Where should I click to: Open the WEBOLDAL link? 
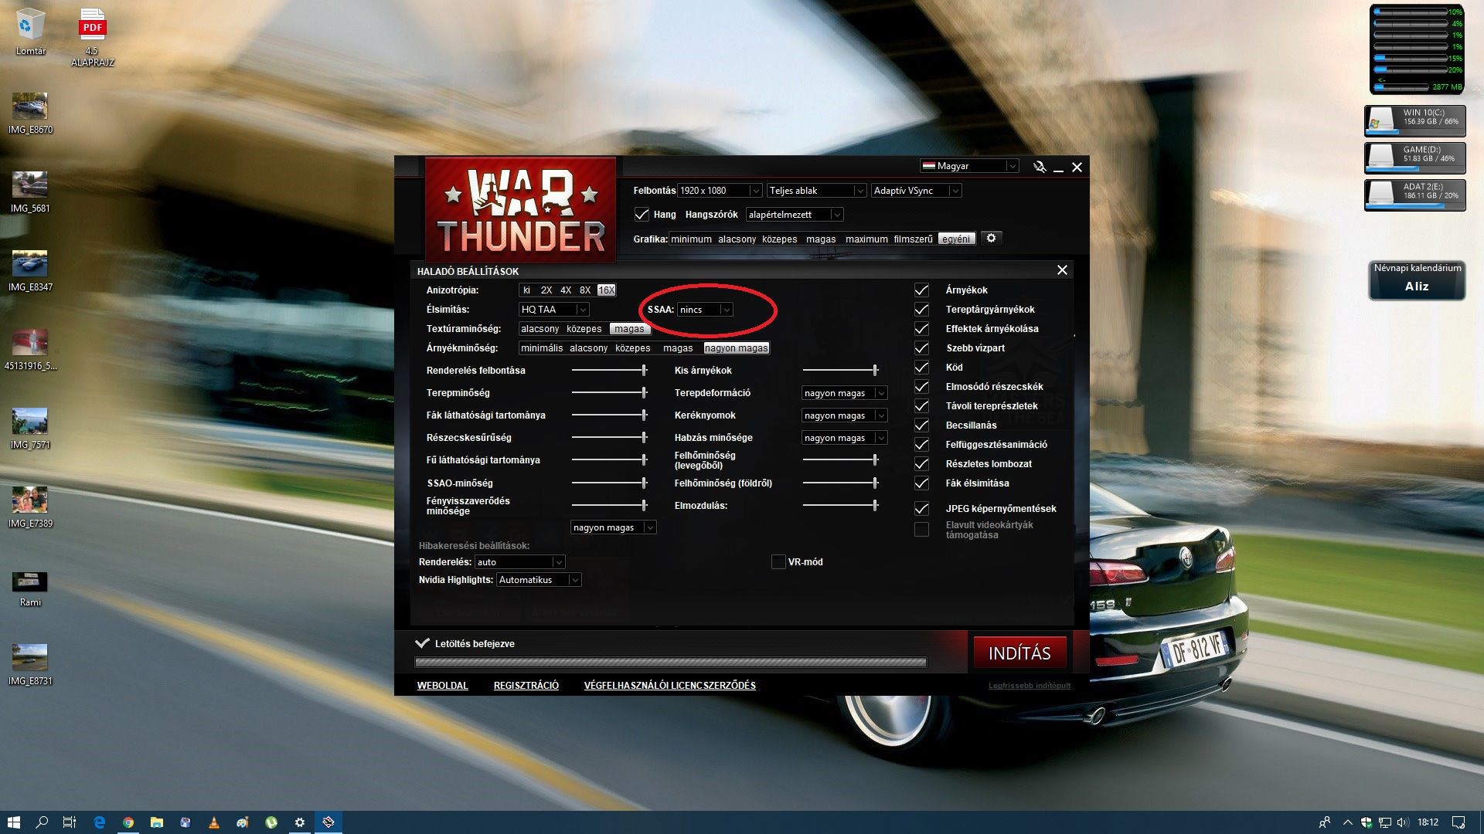coord(442,686)
